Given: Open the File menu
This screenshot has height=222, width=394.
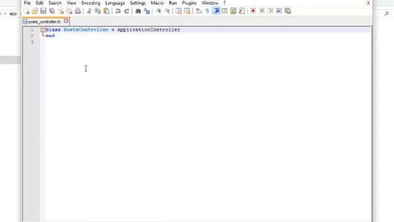Looking at the screenshot, I should pyautogui.click(x=27, y=3).
